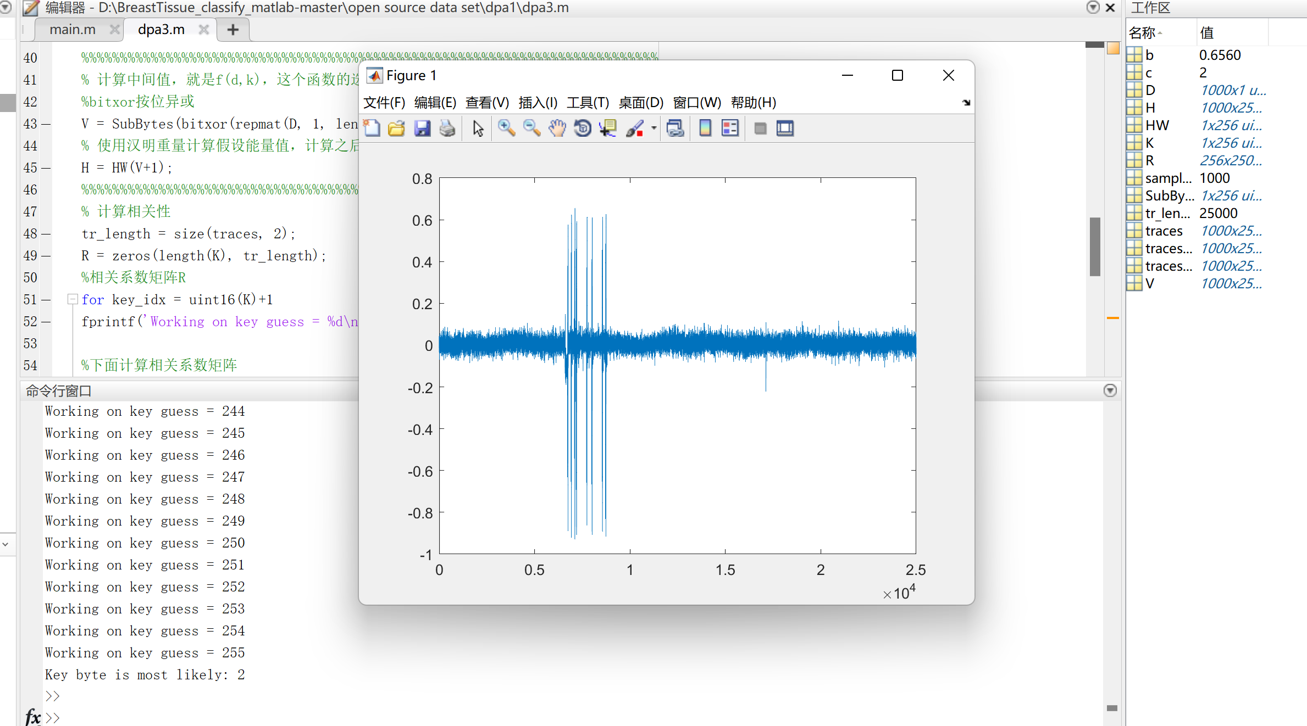This screenshot has width=1307, height=726.
Task: Select the Data Cursor tool
Action: click(607, 129)
